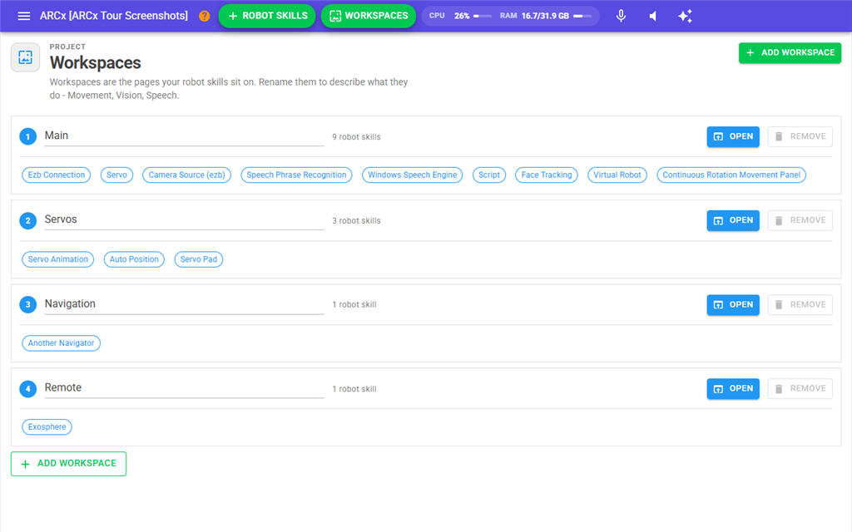Select the Windows Speech Engine chip
Viewport: 852px width, 532px height.
pyautogui.click(x=413, y=175)
